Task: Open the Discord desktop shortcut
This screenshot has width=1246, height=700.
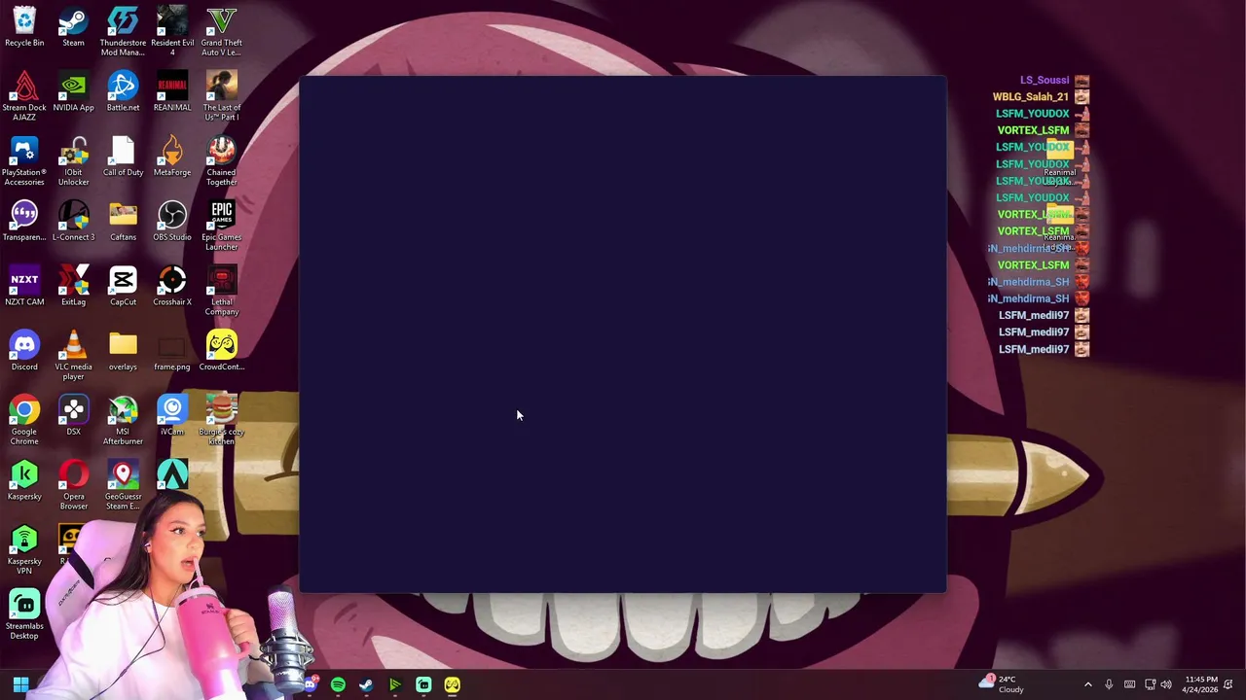Action: tap(24, 352)
